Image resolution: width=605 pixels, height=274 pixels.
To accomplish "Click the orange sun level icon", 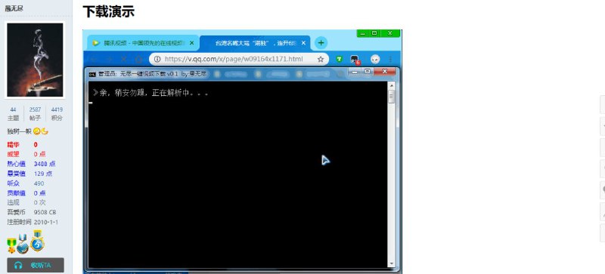I will pos(36,131).
